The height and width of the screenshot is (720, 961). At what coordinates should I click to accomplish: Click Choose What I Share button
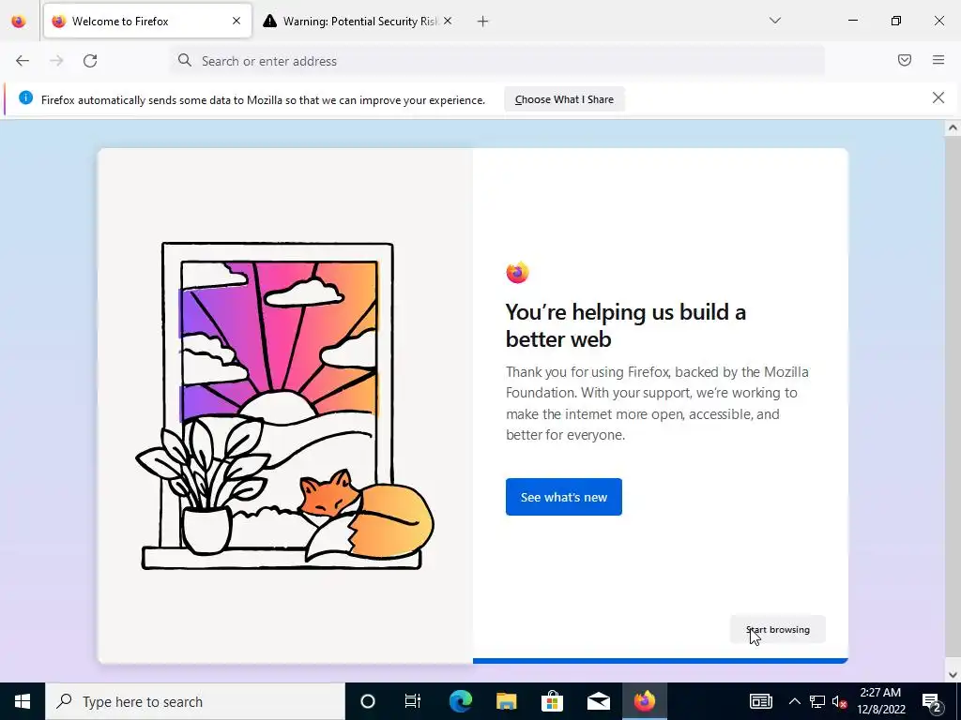point(564,99)
